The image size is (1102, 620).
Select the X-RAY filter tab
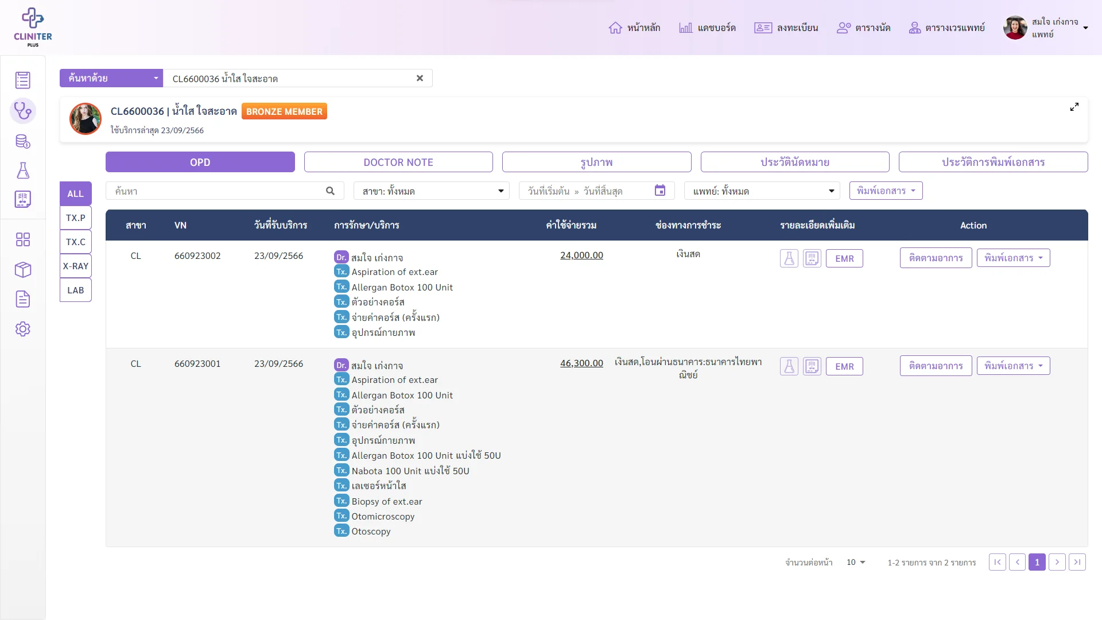tap(76, 266)
